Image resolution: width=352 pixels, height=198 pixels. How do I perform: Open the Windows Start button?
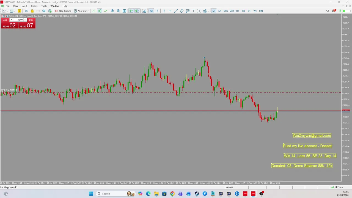pos(91,194)
